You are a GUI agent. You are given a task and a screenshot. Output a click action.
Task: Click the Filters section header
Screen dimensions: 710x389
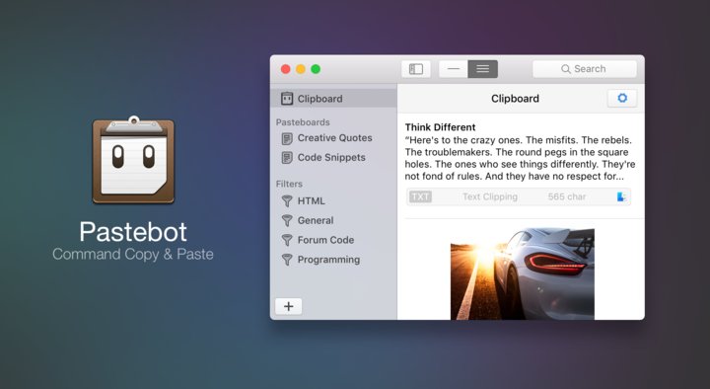pyautogui.click(x=289, y=184)
